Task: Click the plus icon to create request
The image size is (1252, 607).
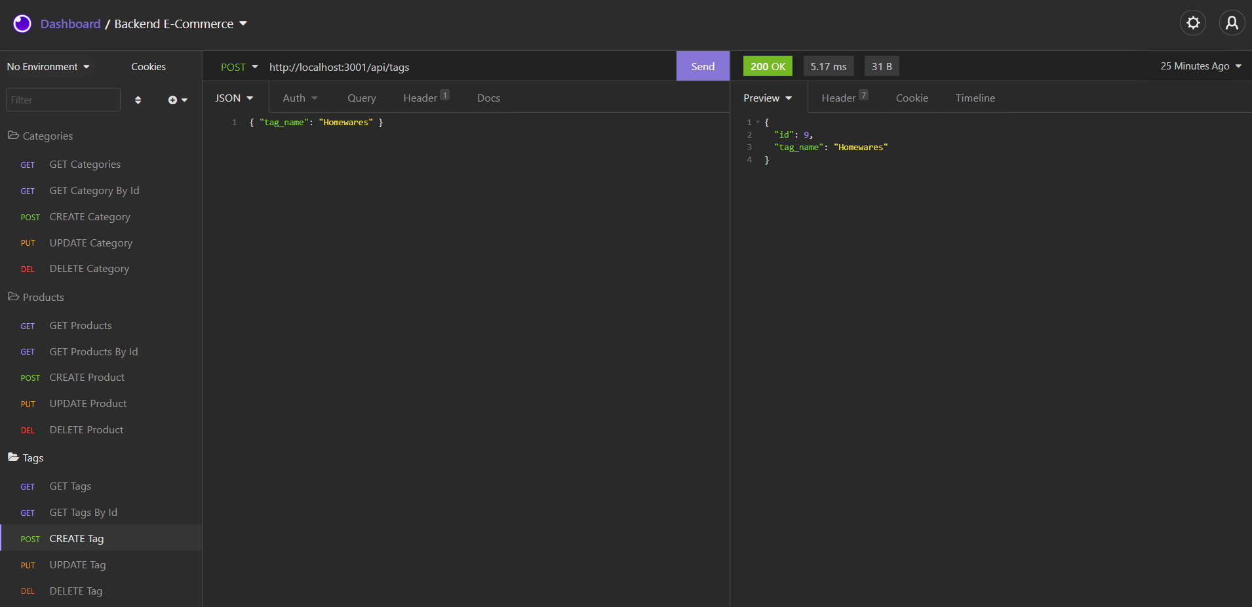Action: click(172, 100)
